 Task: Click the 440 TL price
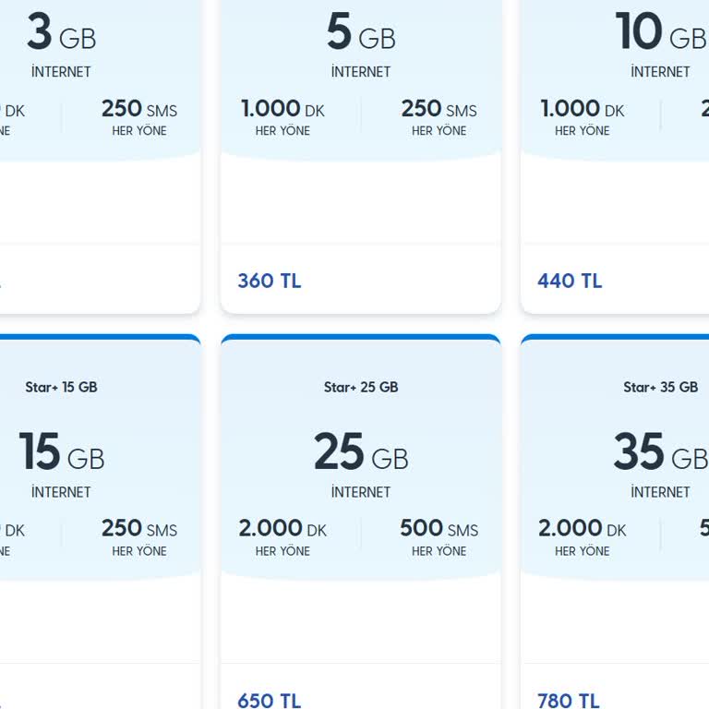570,281
